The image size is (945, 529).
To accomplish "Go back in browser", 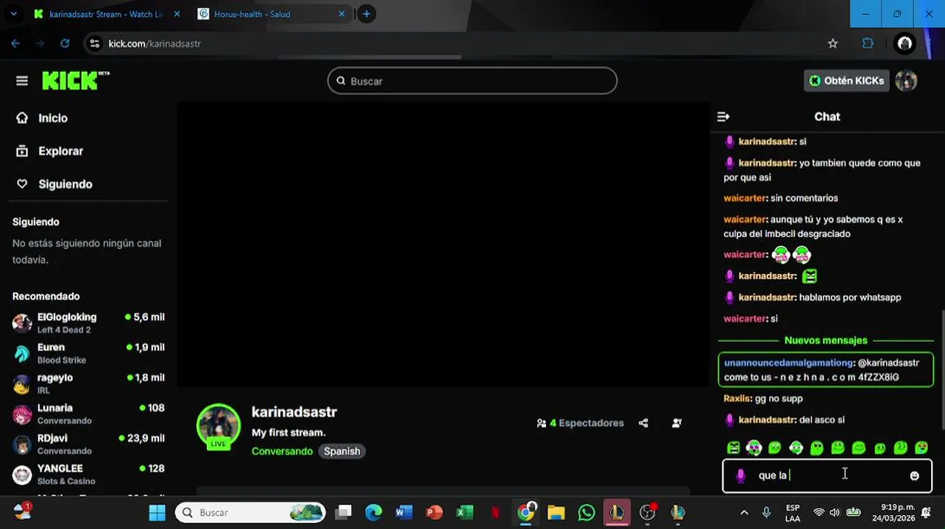I will tap(15, 43).
